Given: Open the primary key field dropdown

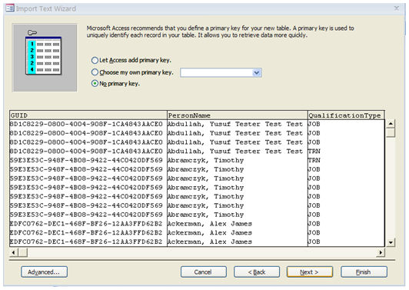Looking at the screenshot, I should tap(257, 72).
